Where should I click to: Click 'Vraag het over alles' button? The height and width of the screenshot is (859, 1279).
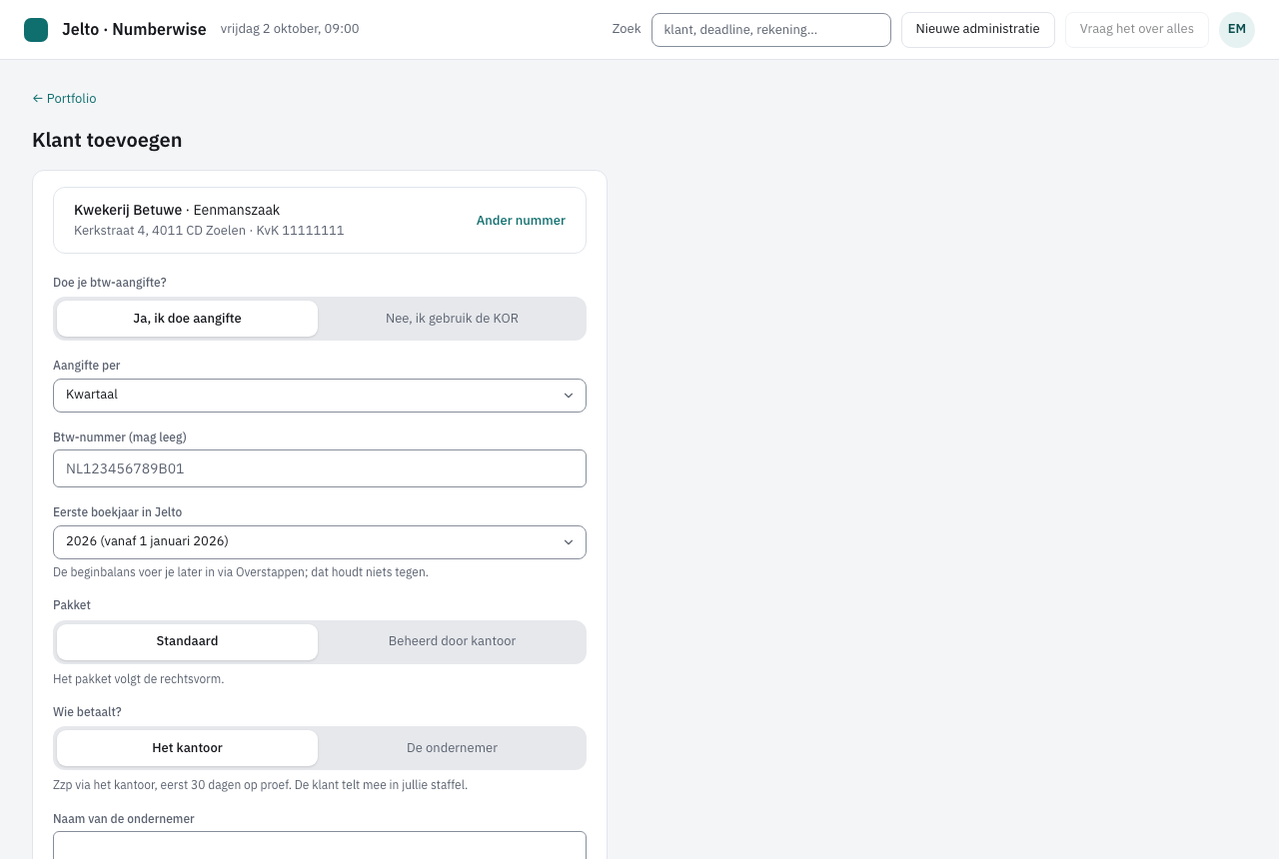(1137, 30)
